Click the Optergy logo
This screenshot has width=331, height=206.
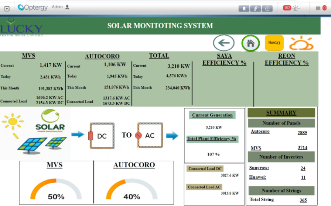pos(33,7)
